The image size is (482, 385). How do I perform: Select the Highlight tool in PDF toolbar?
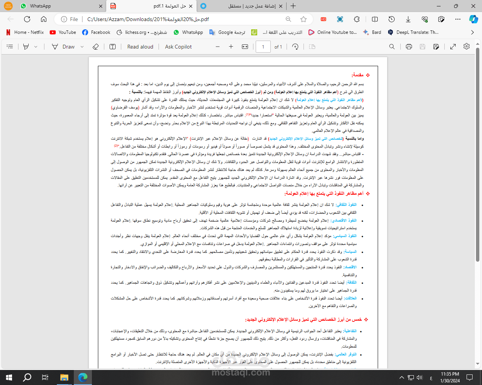click(26, 47)
